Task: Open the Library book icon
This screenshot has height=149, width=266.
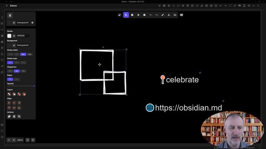Action: pos(182,15)
